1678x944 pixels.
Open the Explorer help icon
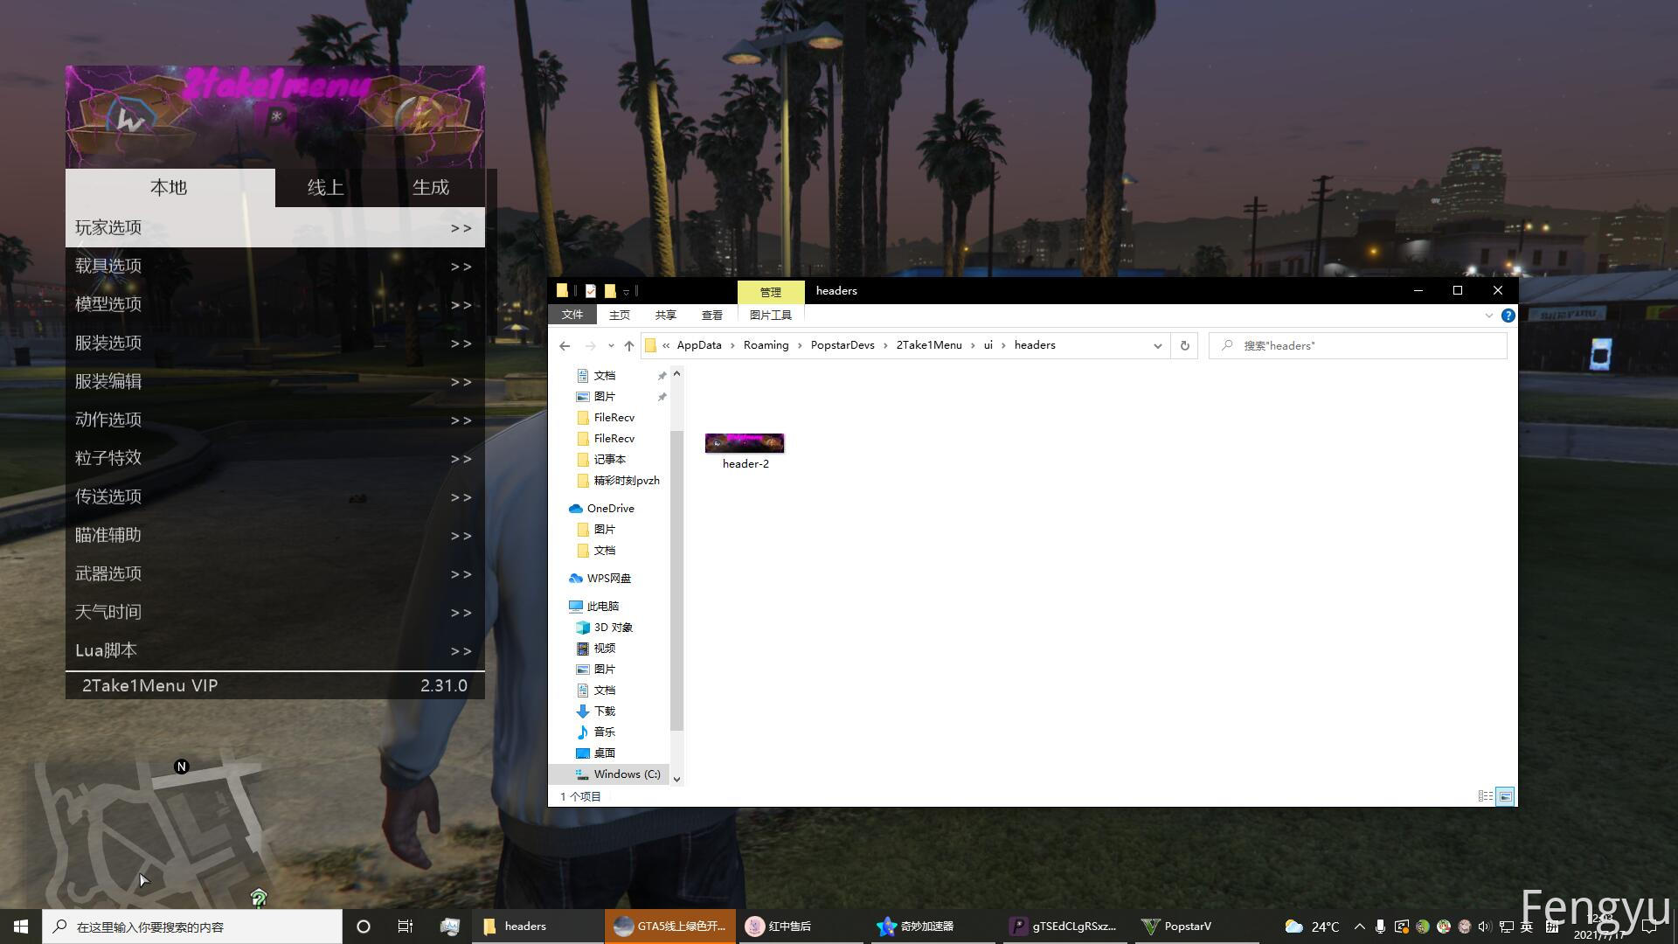(x=1508, y=316)
